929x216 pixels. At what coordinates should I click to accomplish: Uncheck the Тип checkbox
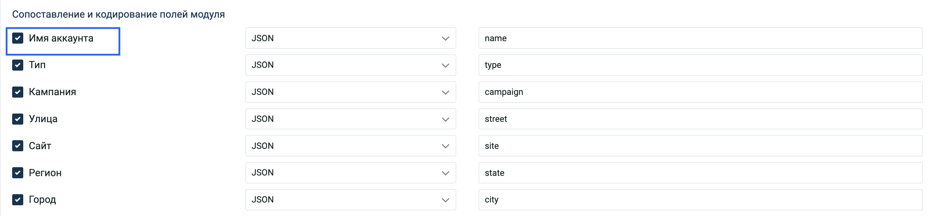(18, 65)
